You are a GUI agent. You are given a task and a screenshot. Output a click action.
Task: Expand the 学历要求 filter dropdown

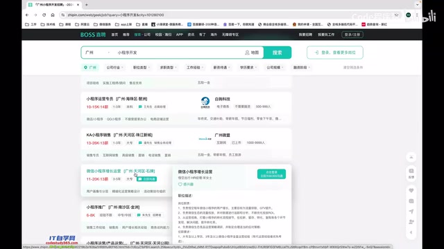pos(248,68)
